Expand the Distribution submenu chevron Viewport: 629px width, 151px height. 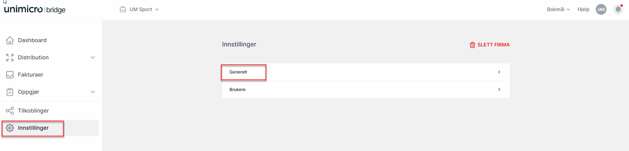(x=93, y=58)
